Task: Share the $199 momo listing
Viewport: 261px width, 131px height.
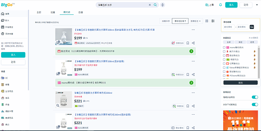Action: [193, 75]
